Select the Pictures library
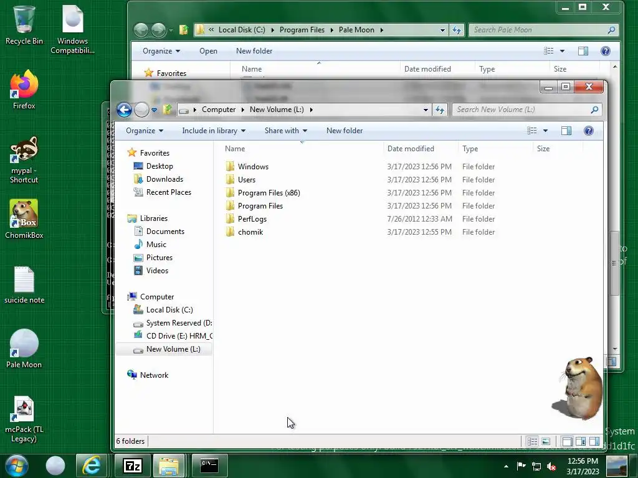 (159, 257)
